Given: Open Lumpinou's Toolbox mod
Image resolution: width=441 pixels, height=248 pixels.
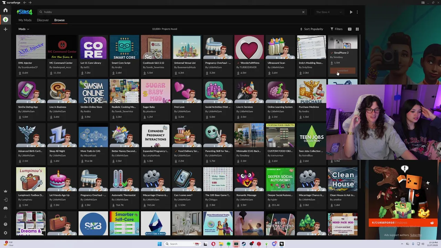Looking at the screenshot, I should (x=31, y=187).
